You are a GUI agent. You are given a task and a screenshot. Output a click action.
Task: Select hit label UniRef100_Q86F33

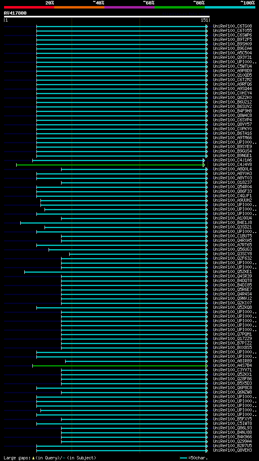232,192
